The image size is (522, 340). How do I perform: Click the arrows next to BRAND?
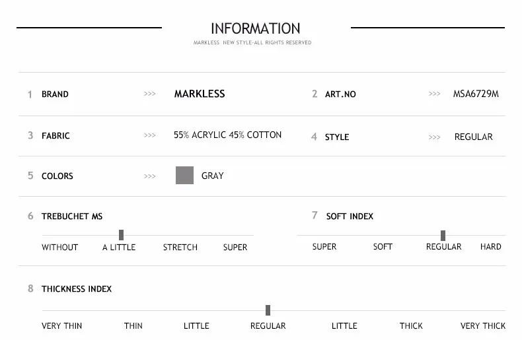149,94
